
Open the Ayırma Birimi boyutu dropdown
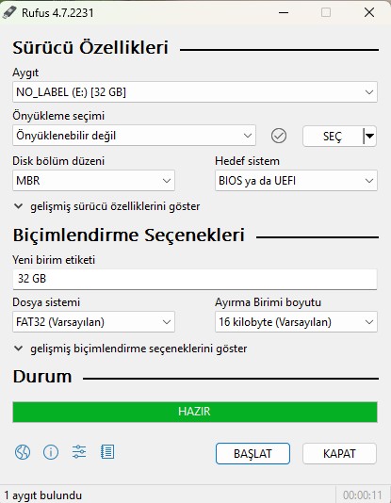click(296, 322)
